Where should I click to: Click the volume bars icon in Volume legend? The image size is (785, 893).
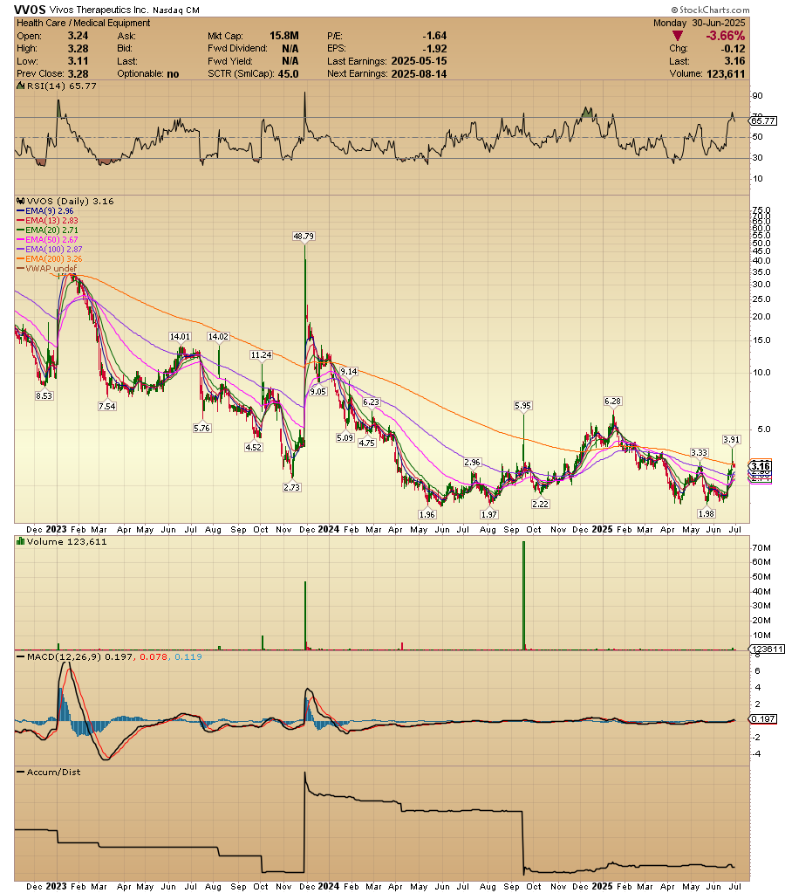[x=20, y=541]
